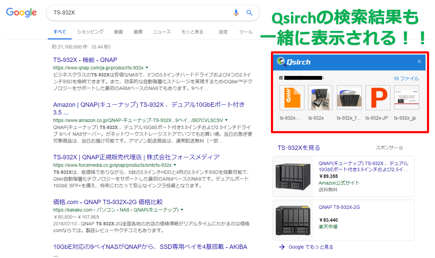
Task: Click the Qsirch logo icon
Action: 281,62
